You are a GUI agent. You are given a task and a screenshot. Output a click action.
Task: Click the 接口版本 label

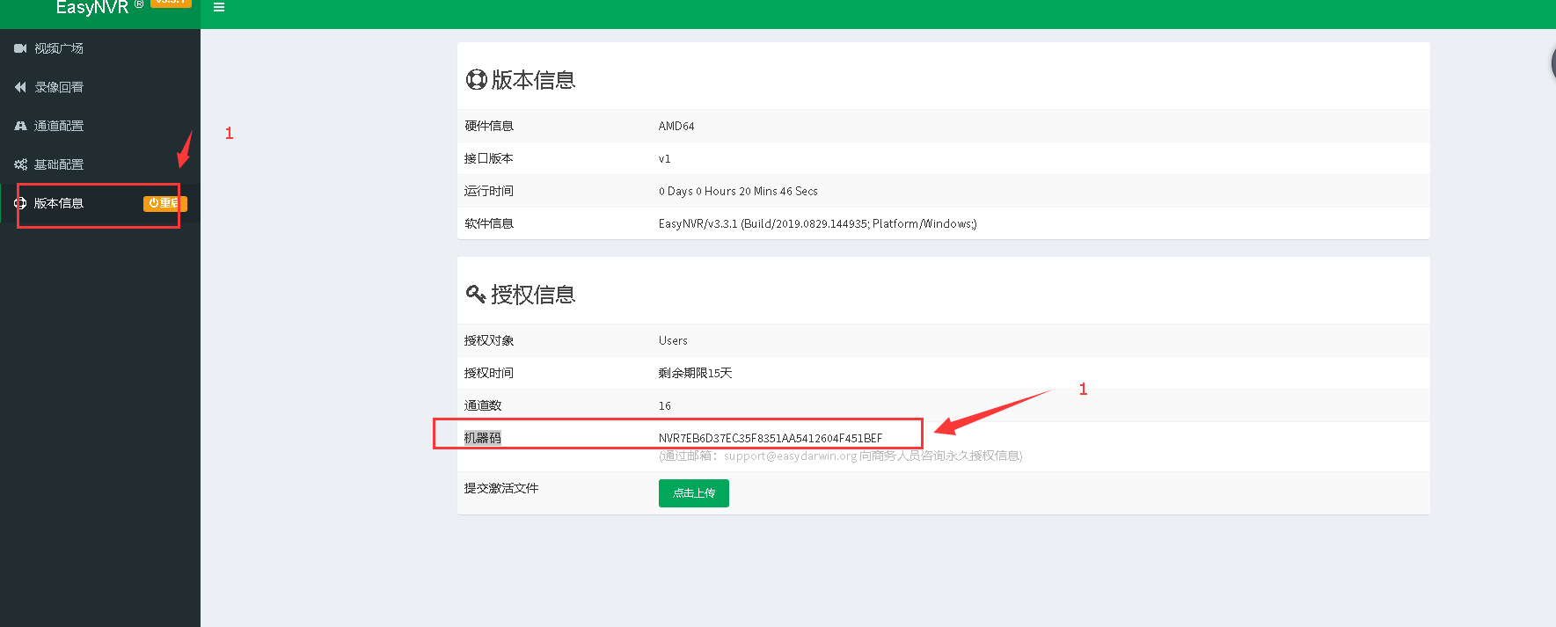(x=489, y=158)
